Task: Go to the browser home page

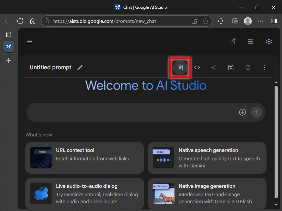Action: click(33, 21)
